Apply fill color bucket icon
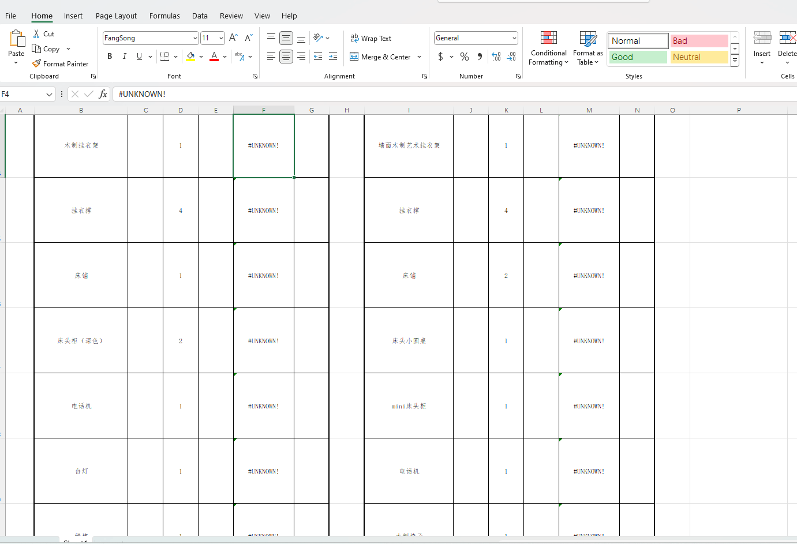The width and height of the screenshot is (797, 544). click(190, 57)
